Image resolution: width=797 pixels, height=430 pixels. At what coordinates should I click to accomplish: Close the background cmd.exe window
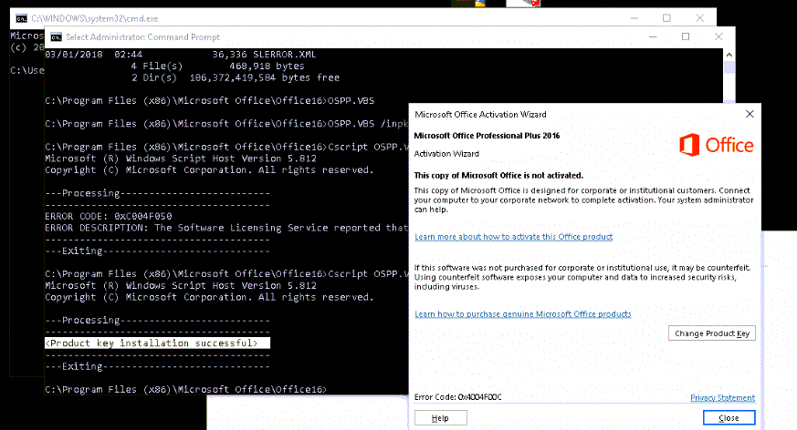coord(700,18)
